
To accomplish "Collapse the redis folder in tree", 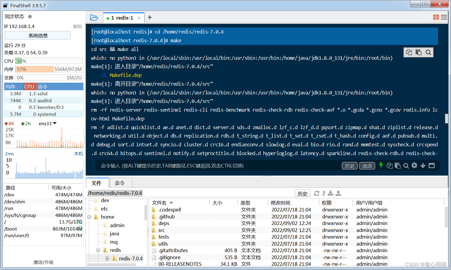I will (98, 250).
